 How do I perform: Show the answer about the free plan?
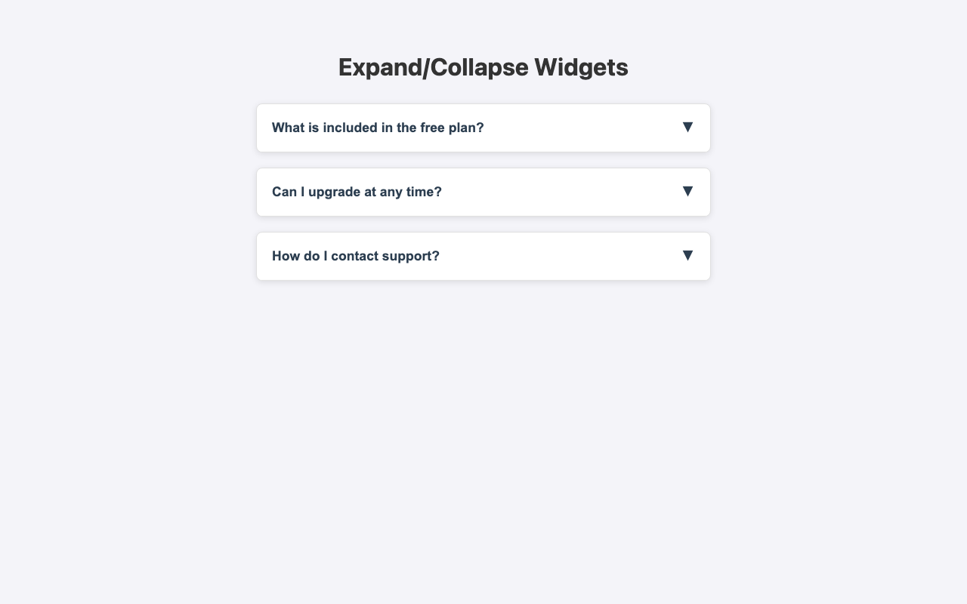[483, 128]
